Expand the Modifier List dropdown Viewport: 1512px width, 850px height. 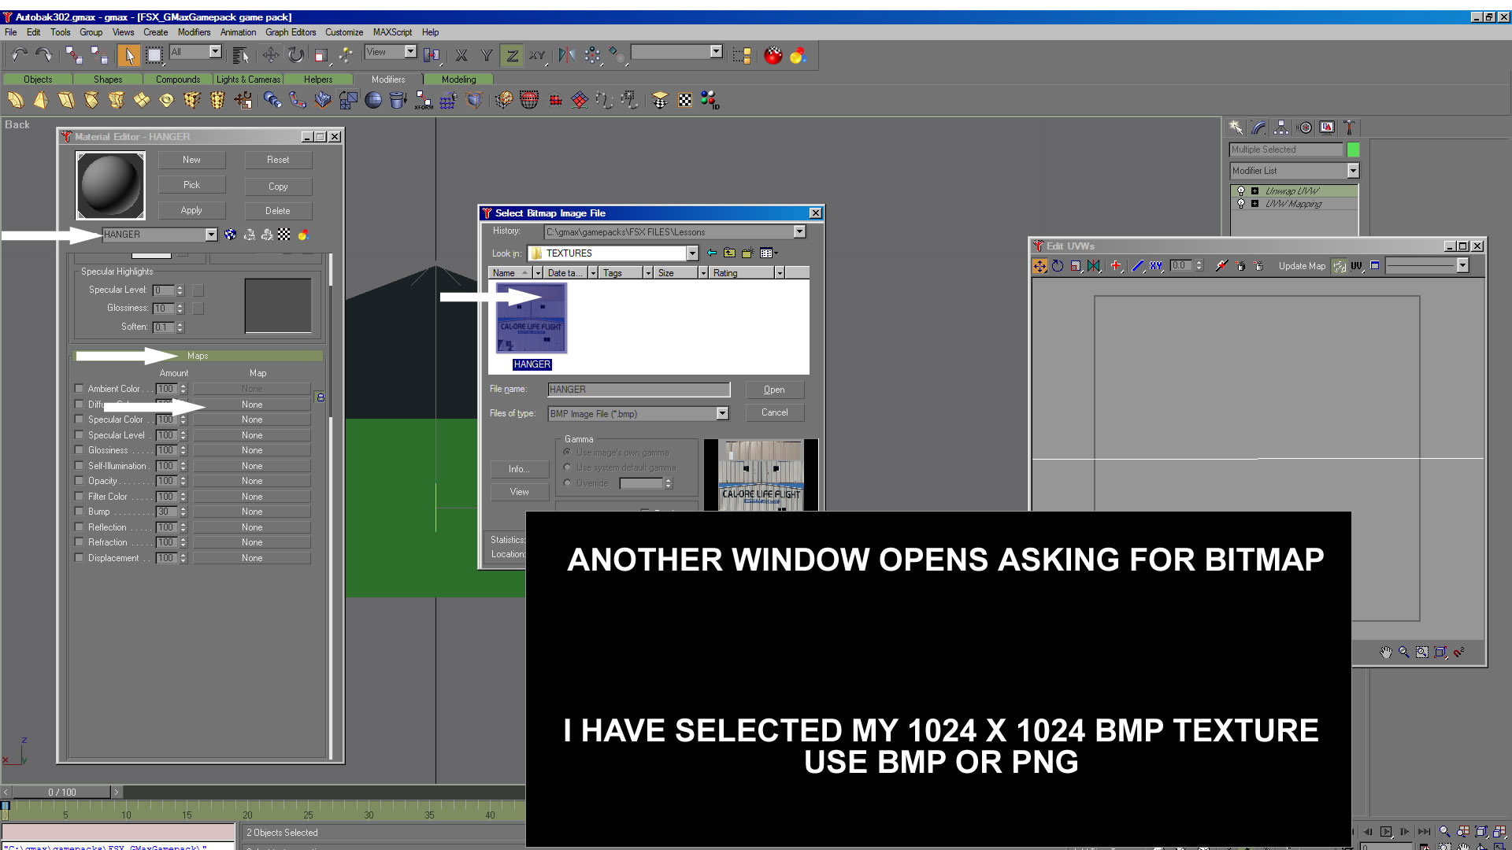1353,171
